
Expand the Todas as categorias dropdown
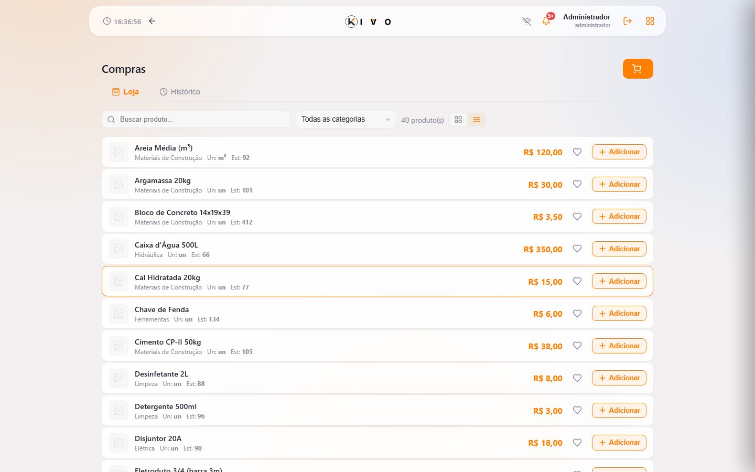pyautogui.click(x=346, y=119)
